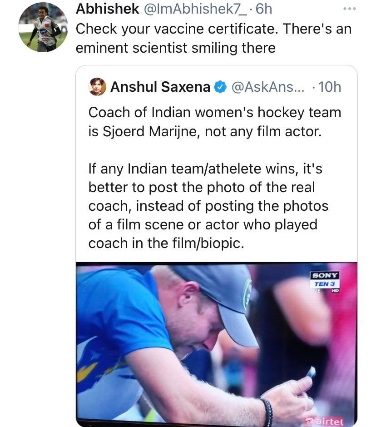Image resolution: width=376 pixels, height=427 pixels.
Task: Open the quoted tweet's broadcast photo
Action: [216, 345]
